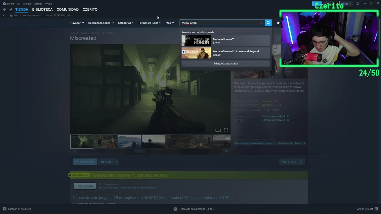The height and width of the screenshot is (214, 381).
Task: Select the third thumbnail showing water
Action: coord(129,141)
